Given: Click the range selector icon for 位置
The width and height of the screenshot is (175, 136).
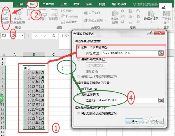Looking at the screenshot, I should (x=161, y=100).
